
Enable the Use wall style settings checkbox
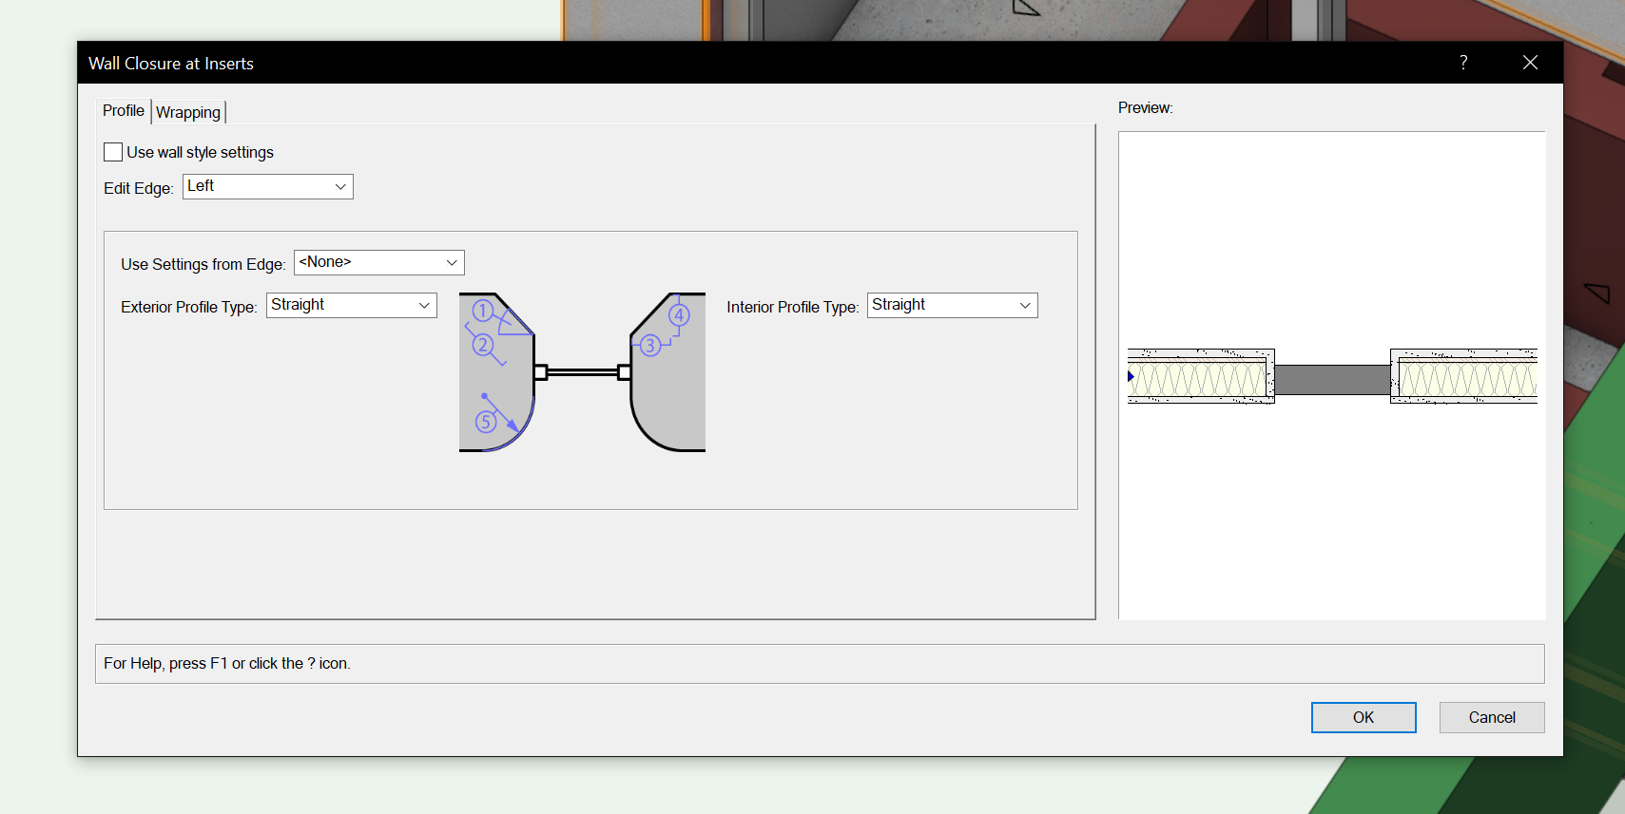113,152
